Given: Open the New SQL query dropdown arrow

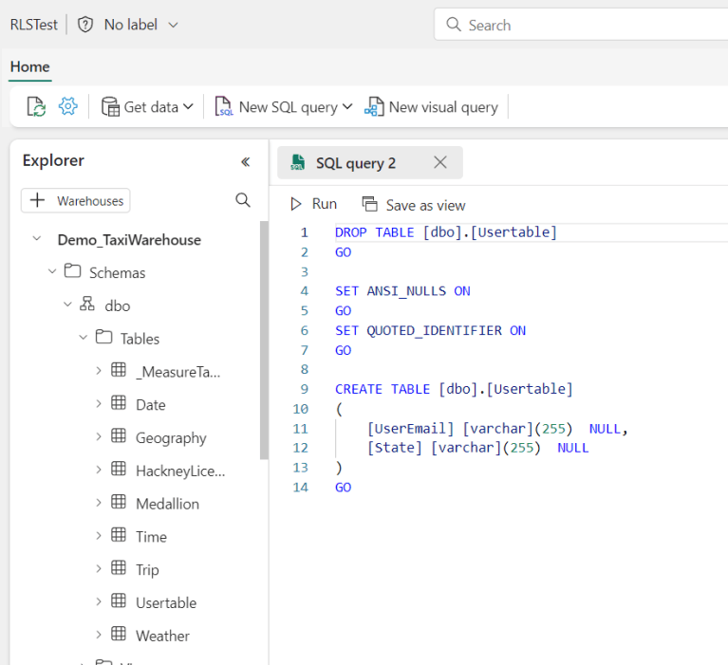Looking at the screenshot, I should click(x=347, y=107).
